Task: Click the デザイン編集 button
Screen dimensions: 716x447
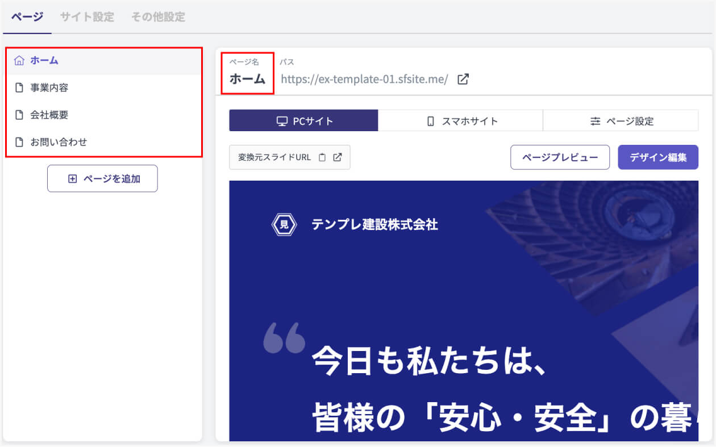Action: (658, 157)
